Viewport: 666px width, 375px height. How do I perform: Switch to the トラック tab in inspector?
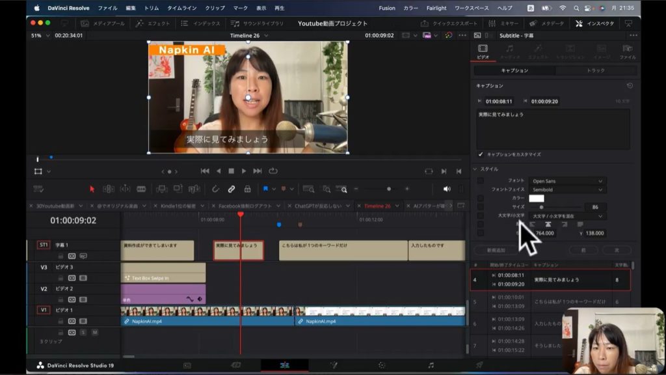pyautogui.click(x=595, y=70)
